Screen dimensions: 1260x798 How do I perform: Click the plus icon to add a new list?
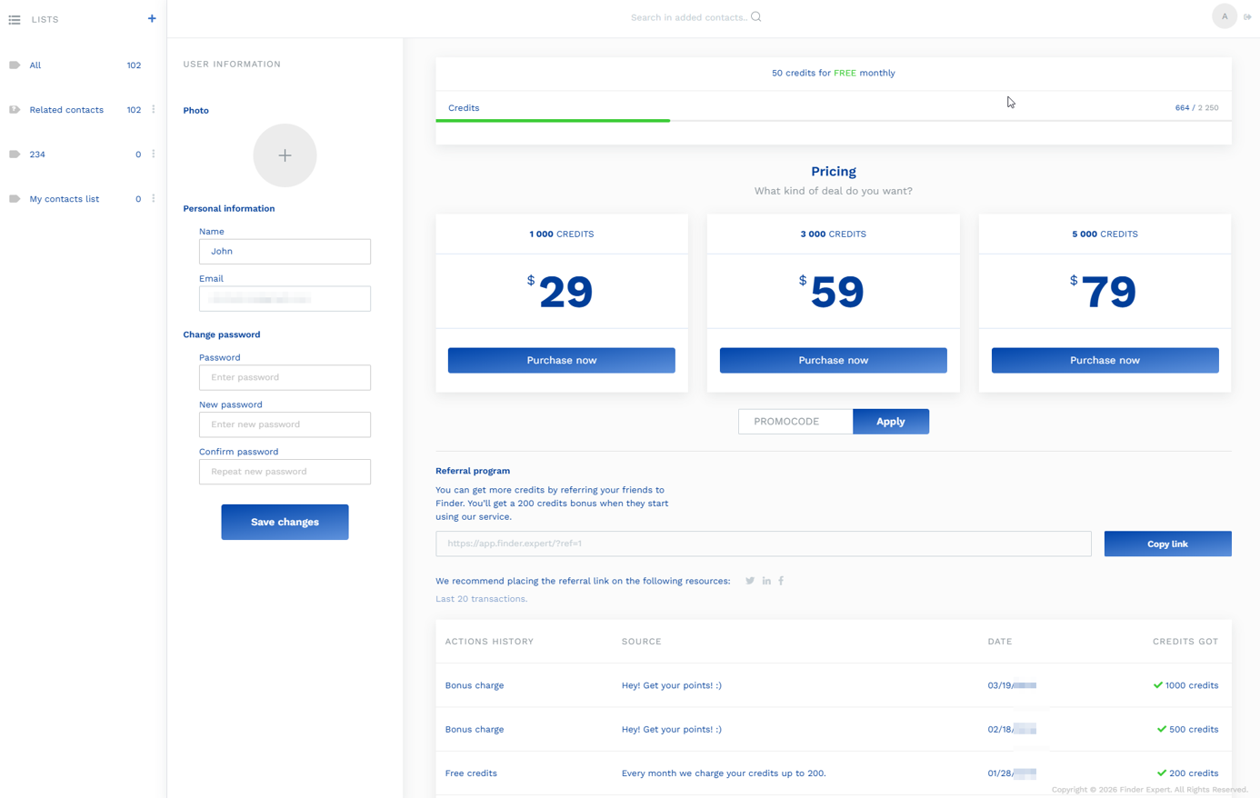(x=152, y=19)
